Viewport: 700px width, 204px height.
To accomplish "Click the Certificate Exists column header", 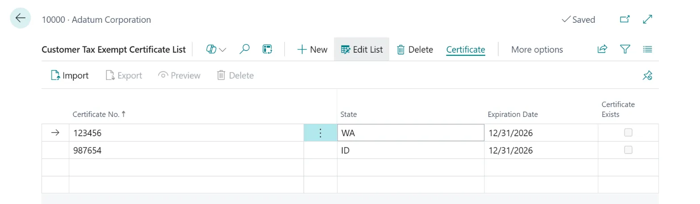I will [x=618, y=109].
